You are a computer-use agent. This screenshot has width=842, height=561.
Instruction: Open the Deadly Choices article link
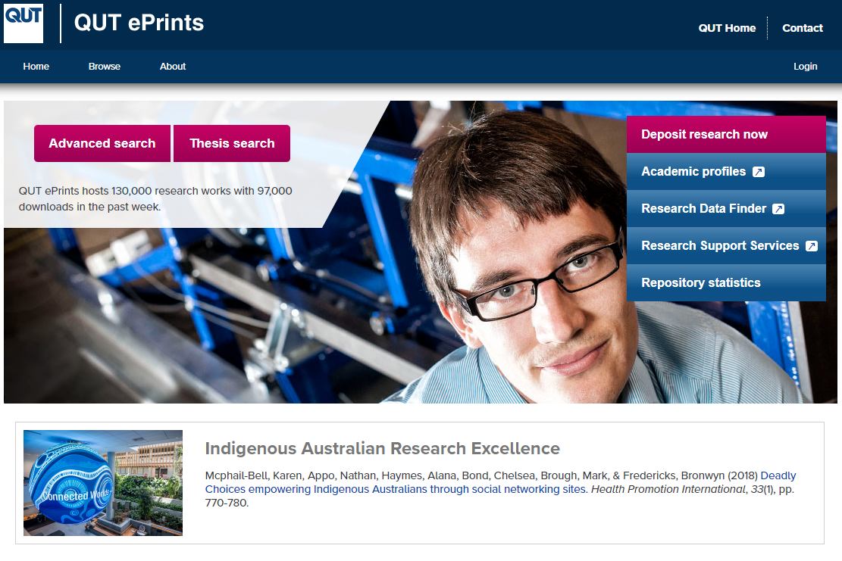coord(500,482)
